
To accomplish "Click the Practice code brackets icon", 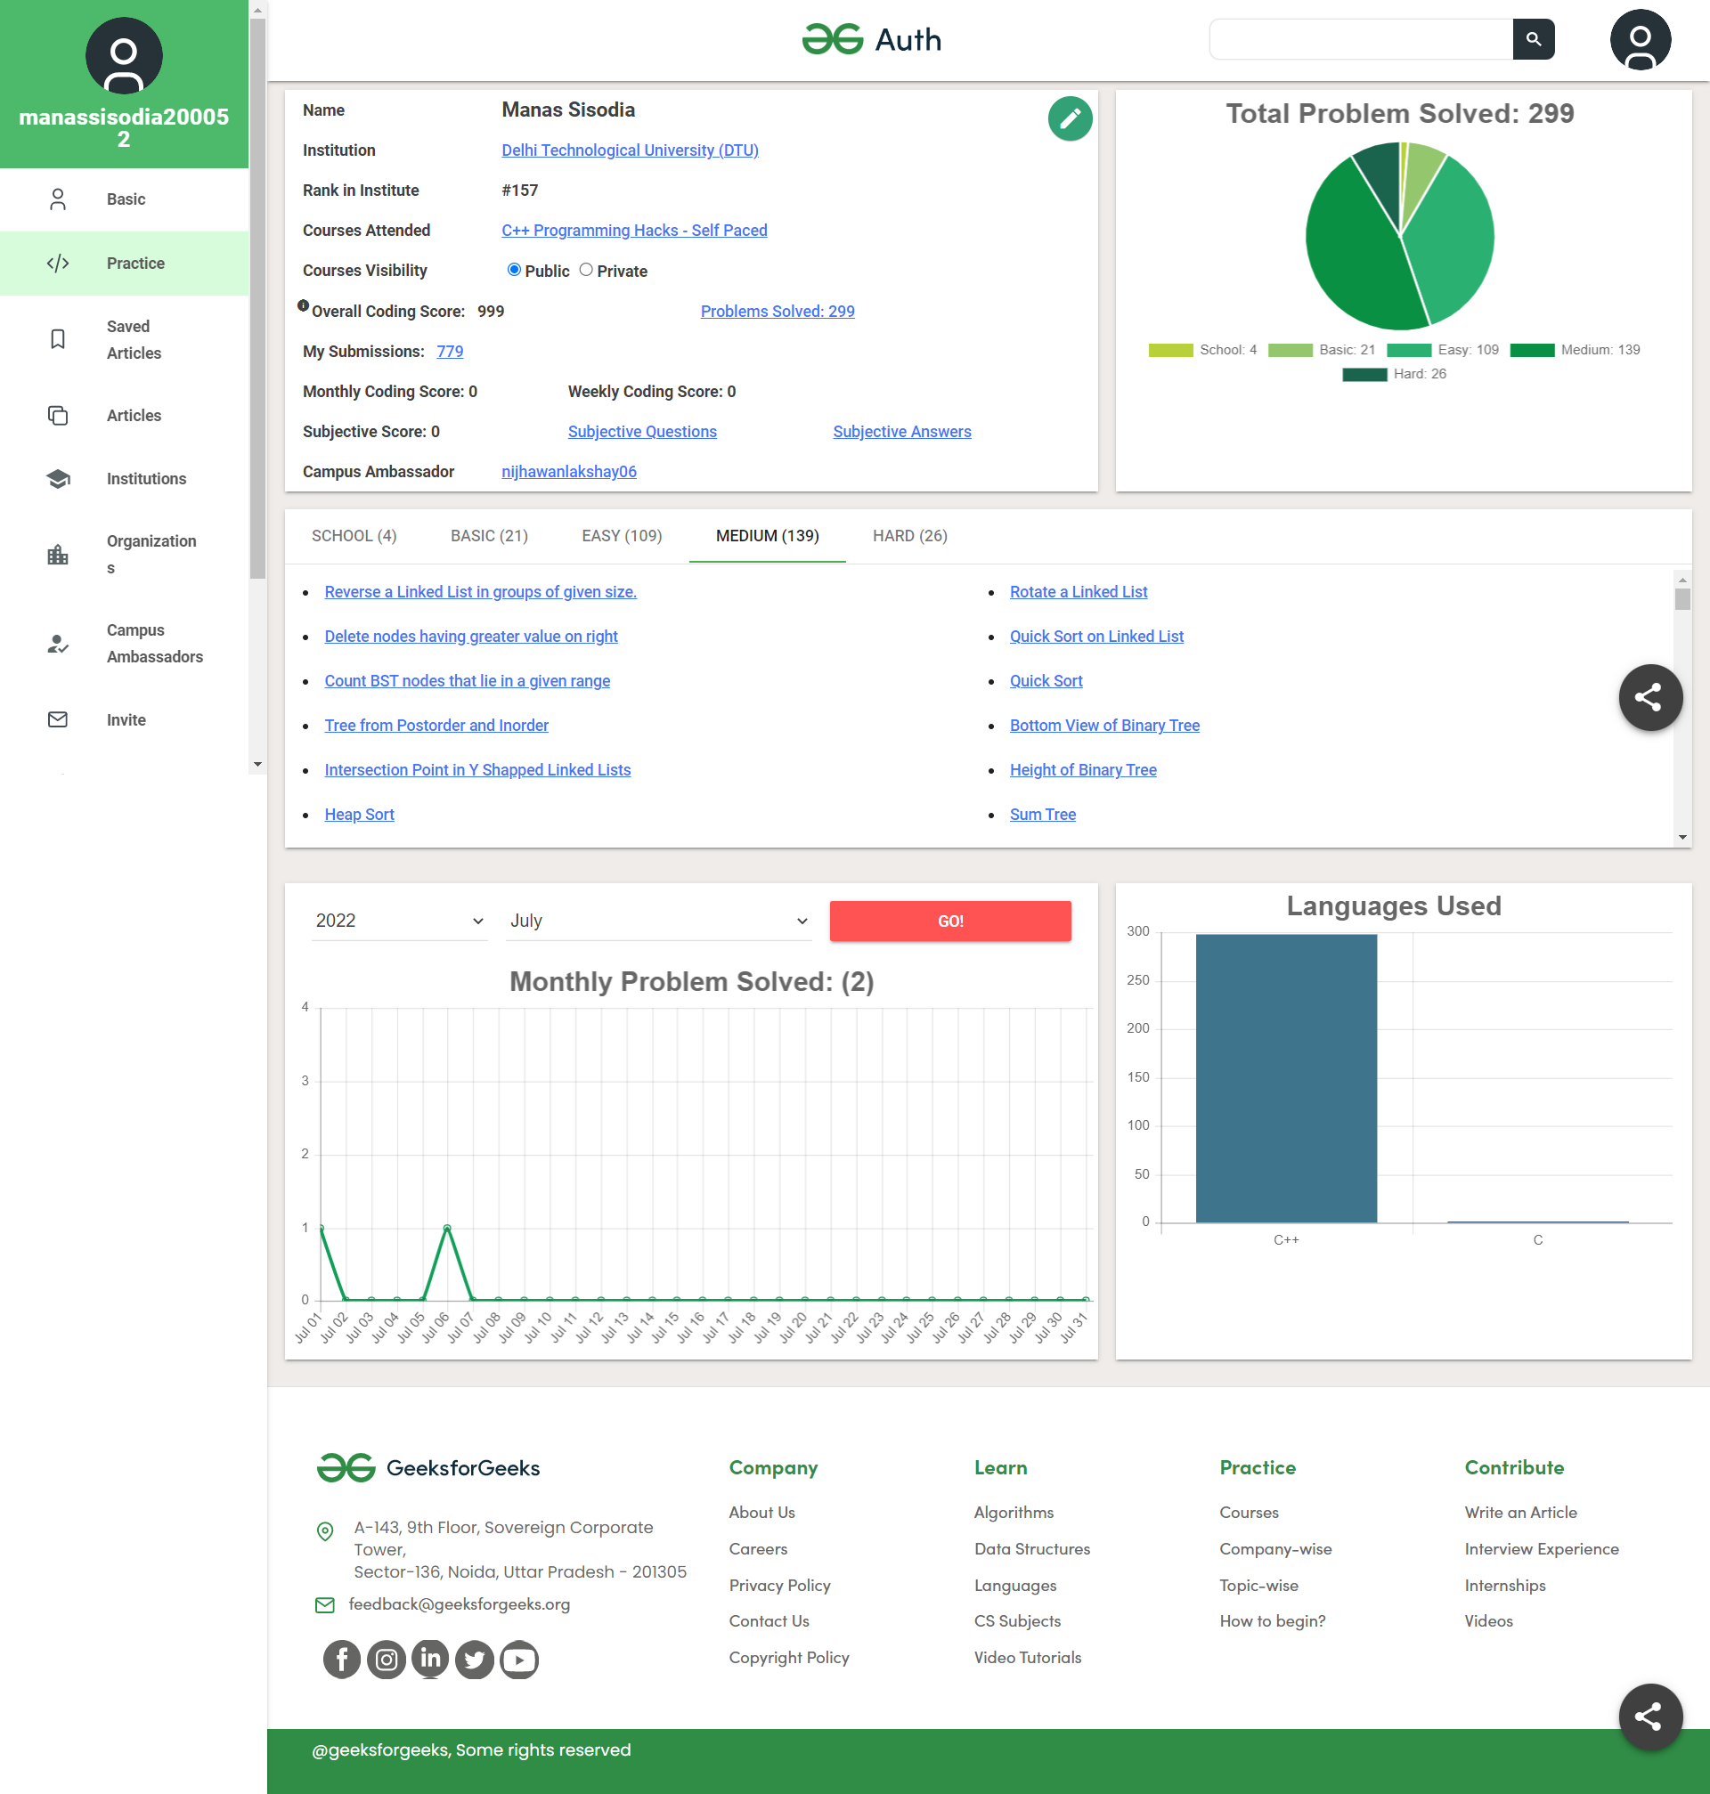I will pos(57,264).
